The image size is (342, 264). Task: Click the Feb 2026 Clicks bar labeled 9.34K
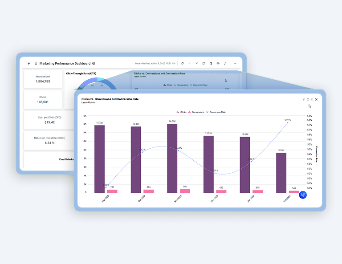coord(281,173)
